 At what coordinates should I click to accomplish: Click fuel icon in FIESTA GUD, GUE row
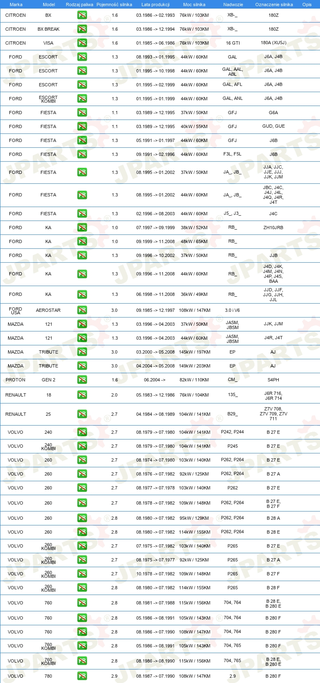82,126
